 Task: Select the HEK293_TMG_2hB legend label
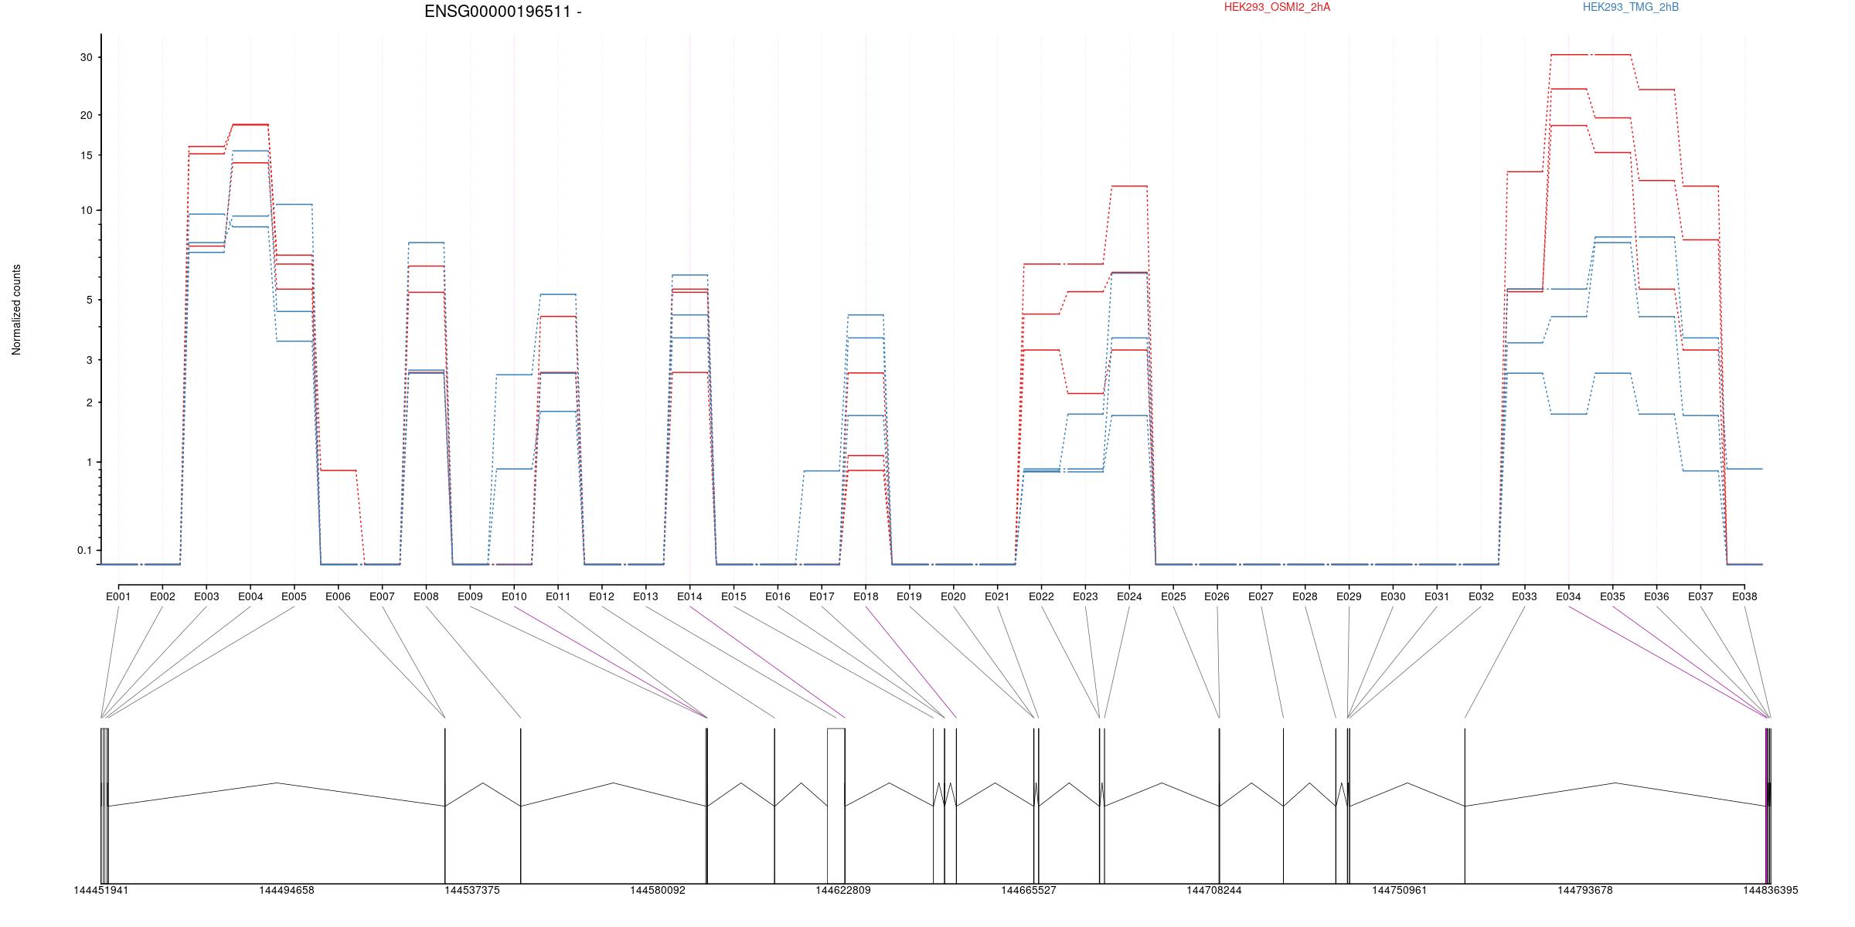click(1631, 7)
